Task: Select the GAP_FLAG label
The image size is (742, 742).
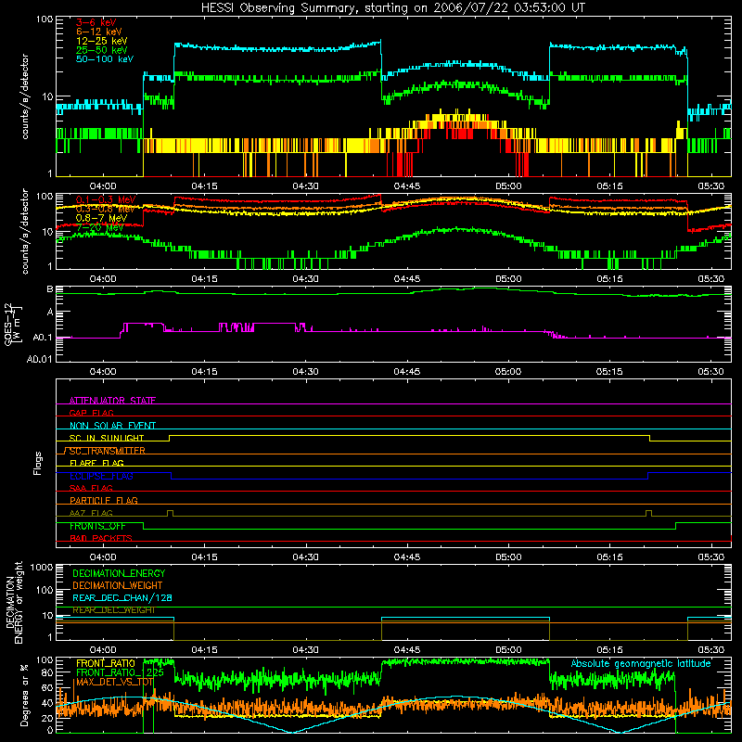Action: click(x=91, y=413)
